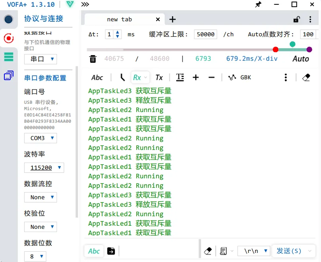Click the 发送(S) send button
The height and width of the screenshot is (262, 321).
tap(289, 251)
